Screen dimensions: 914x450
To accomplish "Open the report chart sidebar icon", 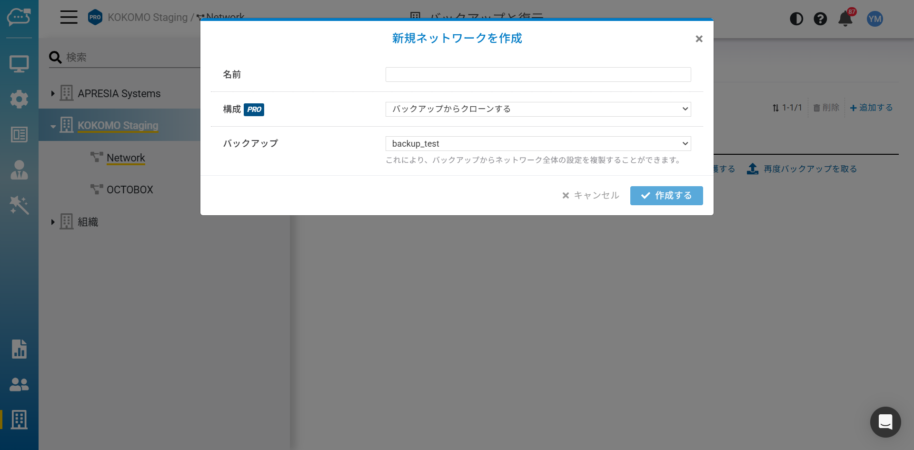I will (x=19, y=349).
